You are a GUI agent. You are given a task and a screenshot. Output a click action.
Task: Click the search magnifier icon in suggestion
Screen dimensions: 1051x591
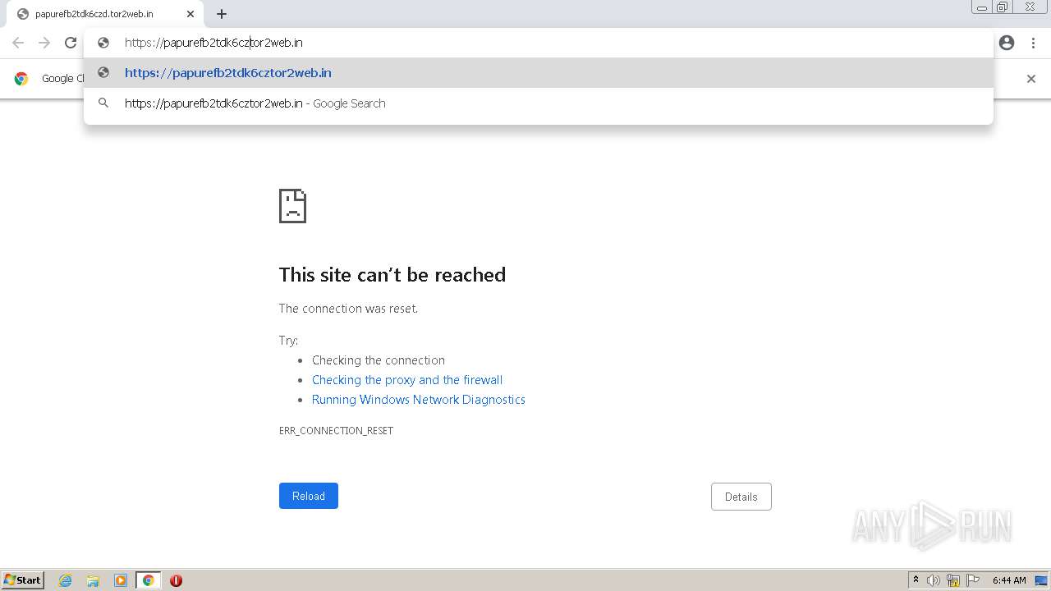tap(103, 103)
